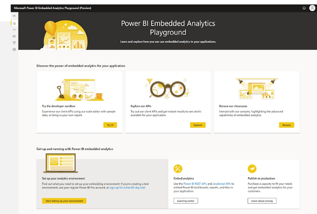
Task: Click 'Publish to production' heading text
Action: 262,178
